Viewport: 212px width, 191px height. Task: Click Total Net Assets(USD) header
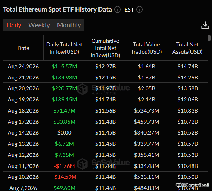187,48
